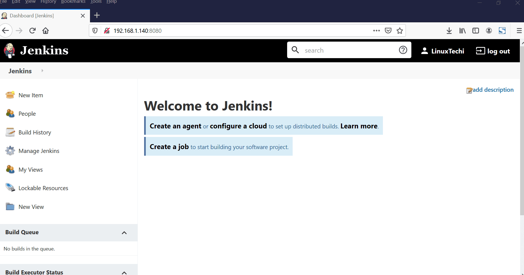This screenshot has width=524, height=275.
Task: Open the Tools menu
Action: (x=96, y=2)
